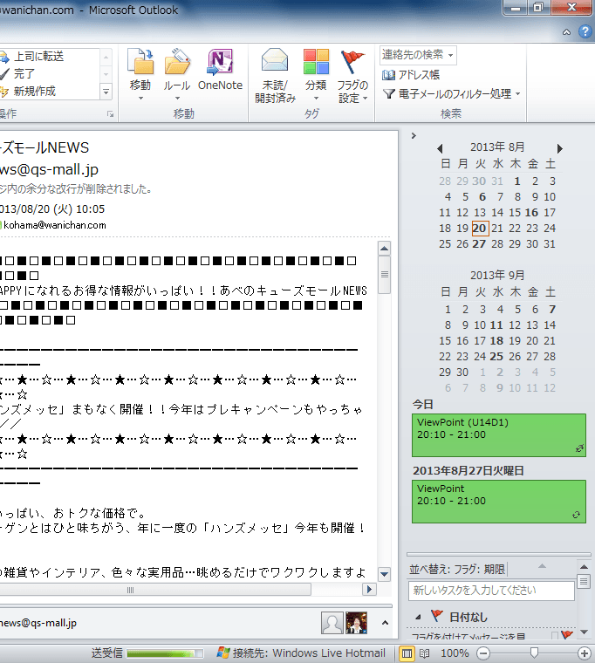Image resolution: width=595 pixels, height=663 pixels.
Task: Select August 20 in calendar
Action: pos(480,229)
